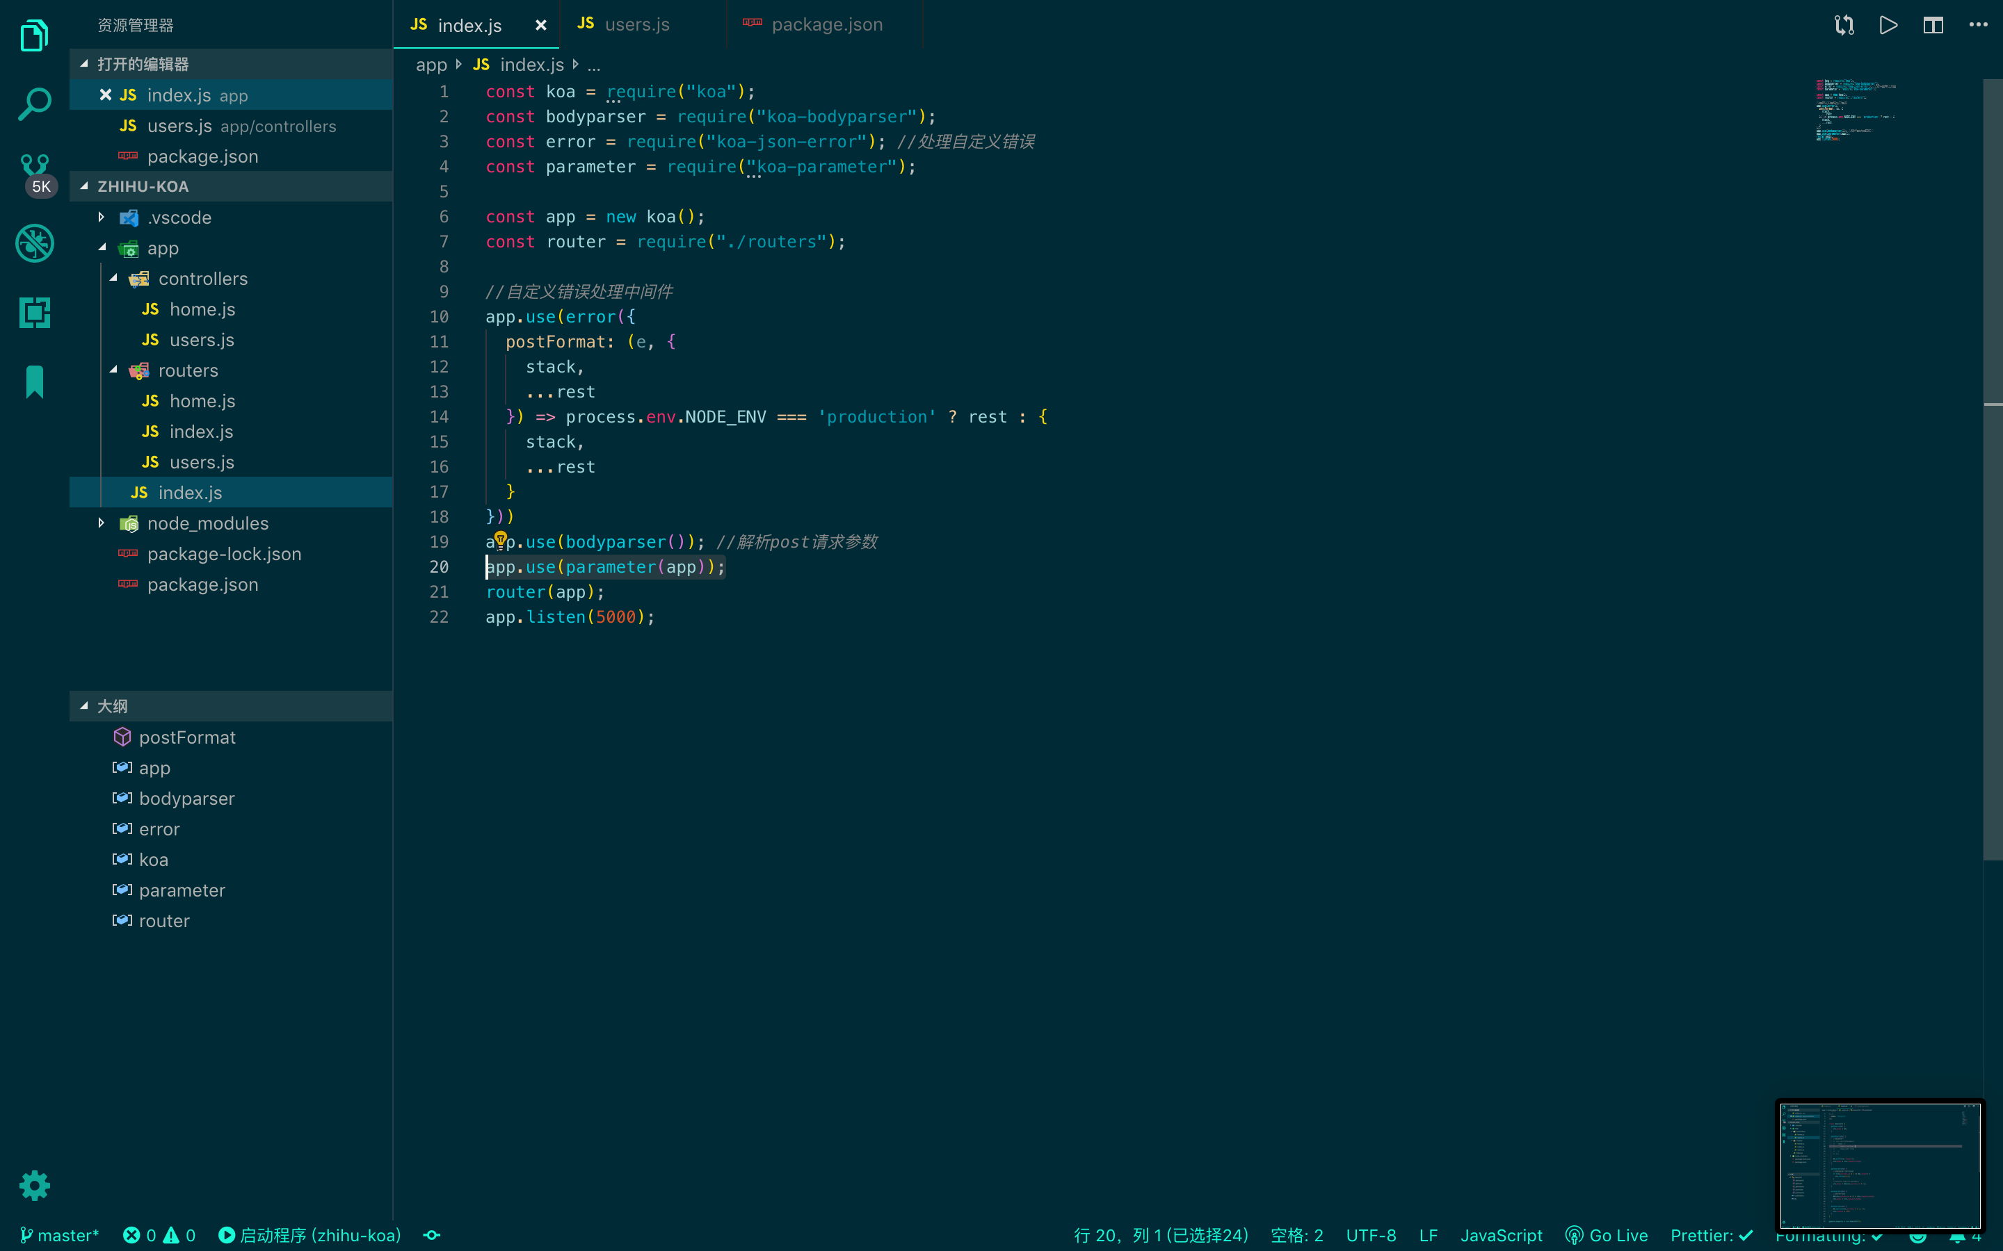Open the Extensions view icon

(x=34, y=313)
